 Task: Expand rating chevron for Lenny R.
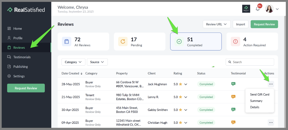click(x=186, y=97)
